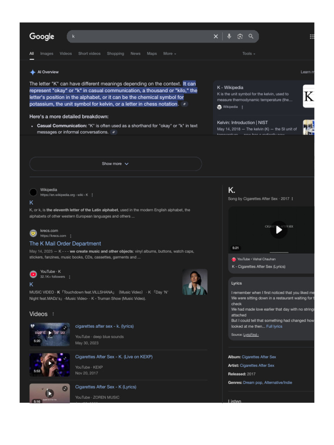Open the LyricFind source link
The image size is (334, 445).
(251, 335)
